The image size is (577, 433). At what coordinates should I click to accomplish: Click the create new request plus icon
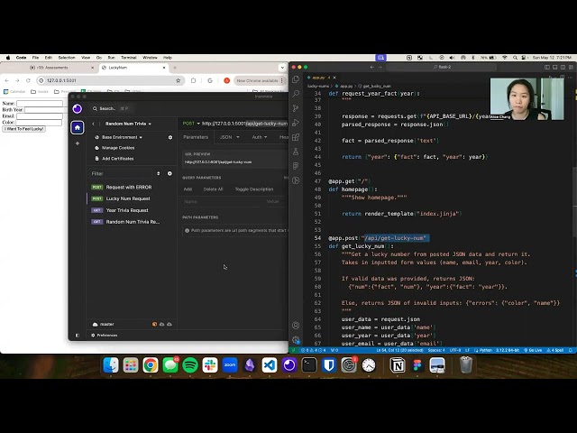169,173
